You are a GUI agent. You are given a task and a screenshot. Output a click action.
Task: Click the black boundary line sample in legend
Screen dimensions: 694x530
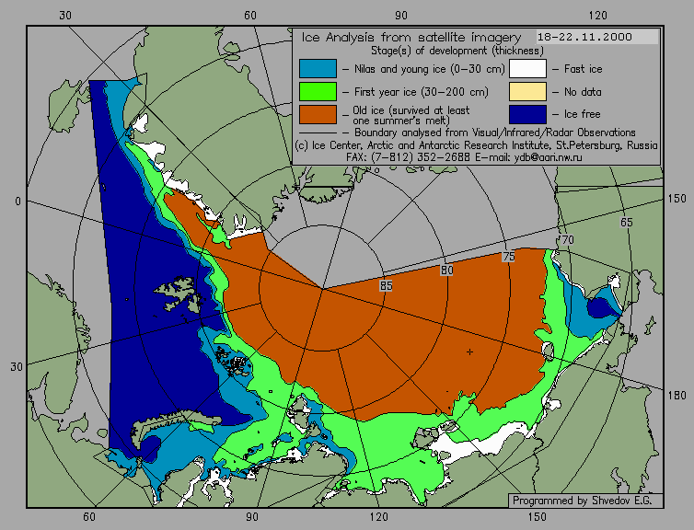pos(318,133)
